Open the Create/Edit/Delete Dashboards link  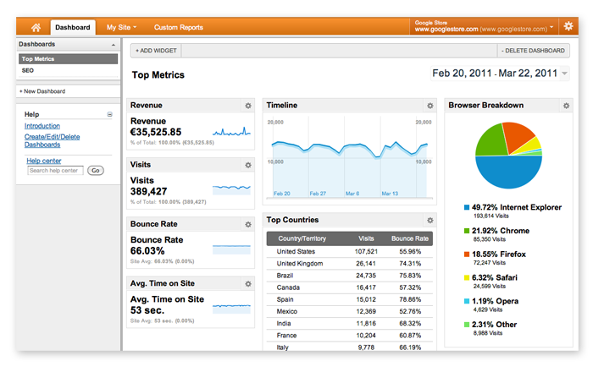pyautogui.click(x=53, y=140)
